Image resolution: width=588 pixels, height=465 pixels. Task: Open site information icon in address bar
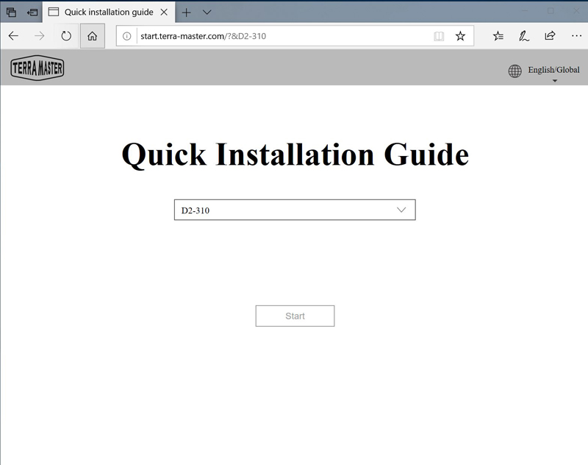pyautogui.click(x=126, y=36)
